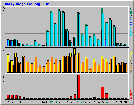Select day 31 on the x-axis
Viewport: 134px width, 105px height.
[x=126, y=102]
